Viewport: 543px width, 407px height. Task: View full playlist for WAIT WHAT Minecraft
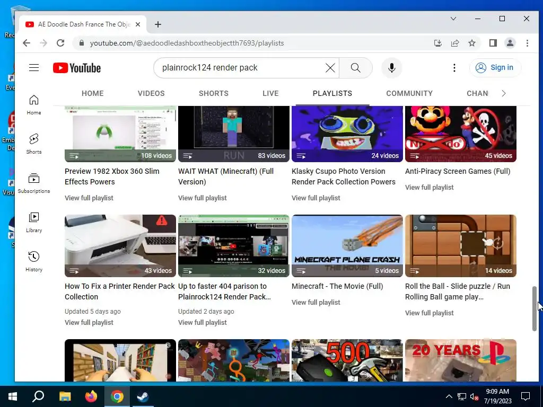[x=202, y=198]
